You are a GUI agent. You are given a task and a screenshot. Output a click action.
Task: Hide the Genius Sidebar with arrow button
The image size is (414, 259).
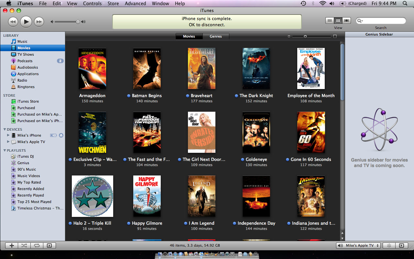pos(401,245)
